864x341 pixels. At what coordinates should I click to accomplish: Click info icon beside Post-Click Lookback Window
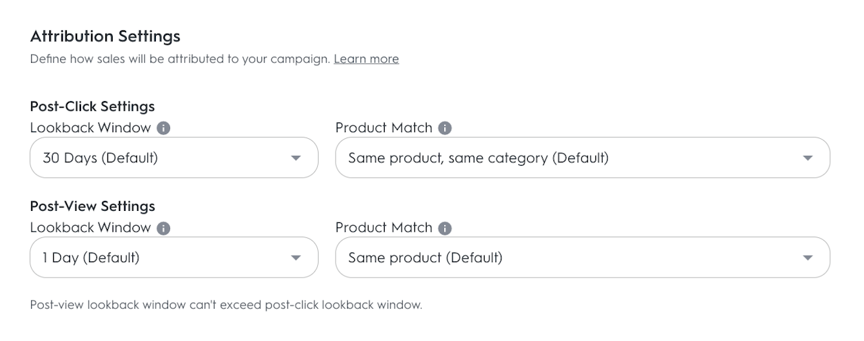click(x=163, y=128)
